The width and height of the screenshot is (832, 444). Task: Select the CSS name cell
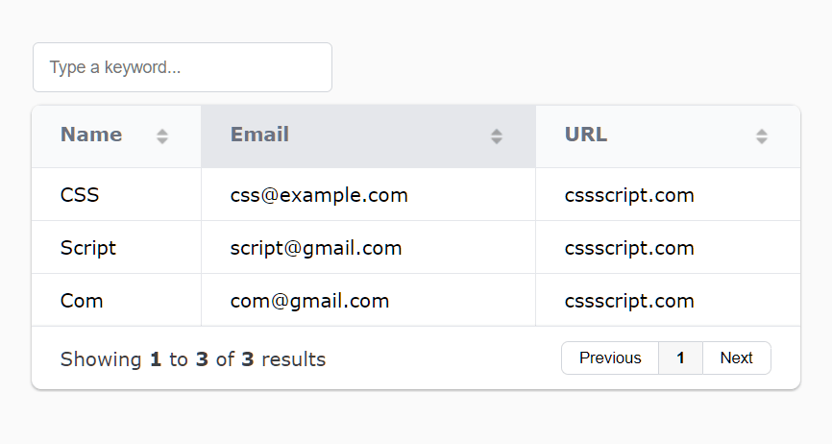[x=117, y=195]
